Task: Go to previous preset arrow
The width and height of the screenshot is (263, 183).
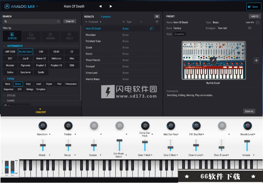Action: pos(100,6)
